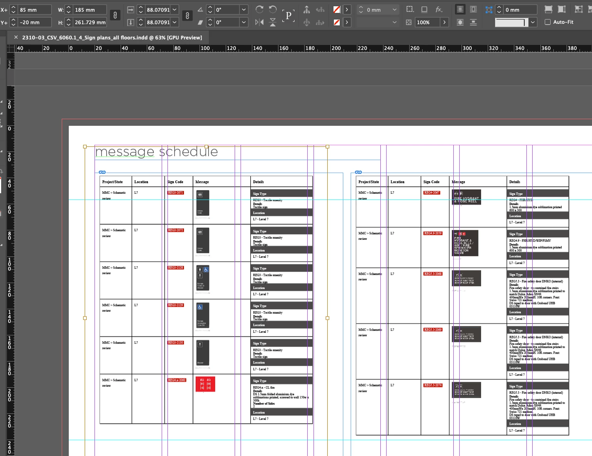This screenshot has width=592, height=456.
Task: Click sign code REG4.x-2060 cell
Action: [x=177, y=380]
